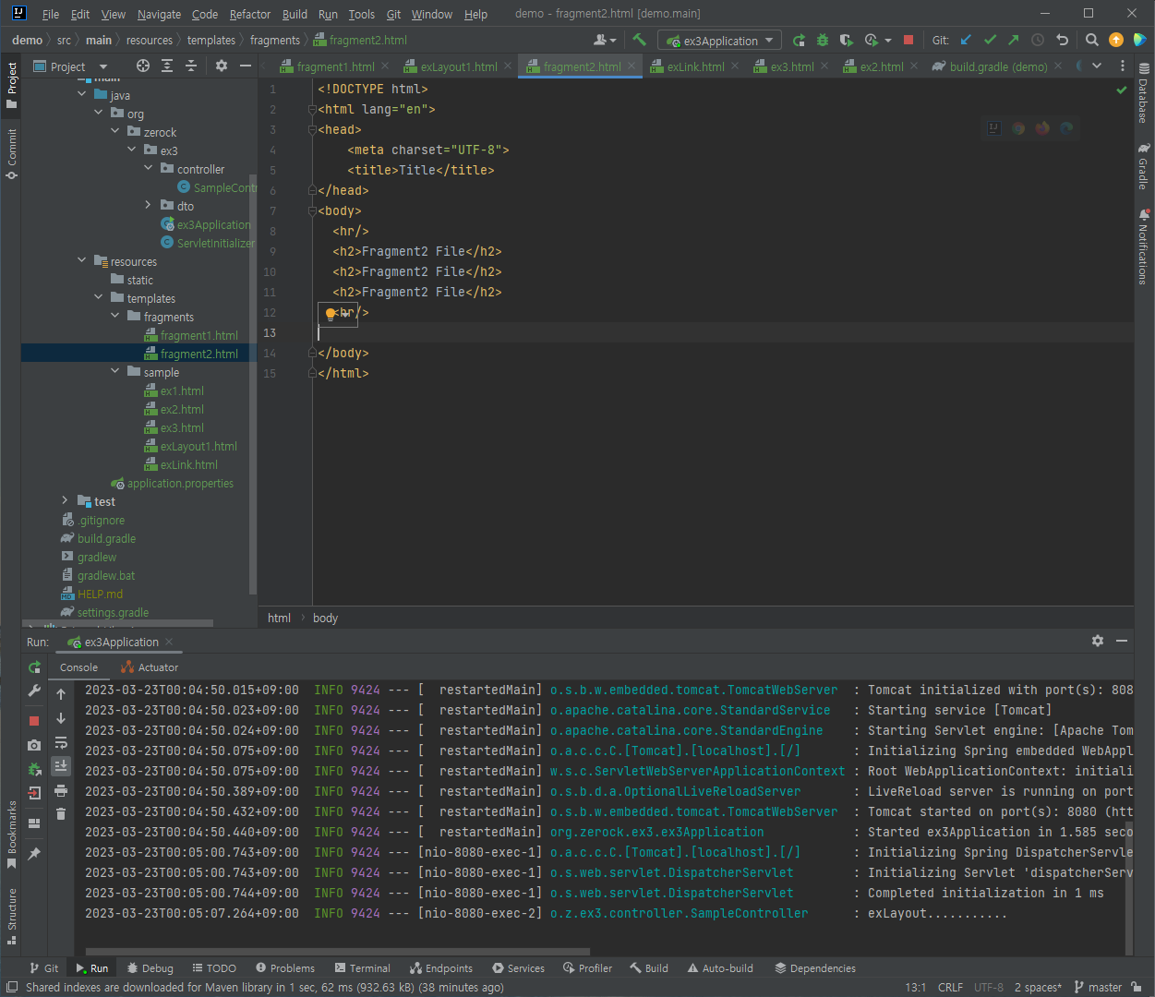The height and width of the screenshot is (997, 1155).
Task: Print console output with printer icon
Action: (61, 790)
